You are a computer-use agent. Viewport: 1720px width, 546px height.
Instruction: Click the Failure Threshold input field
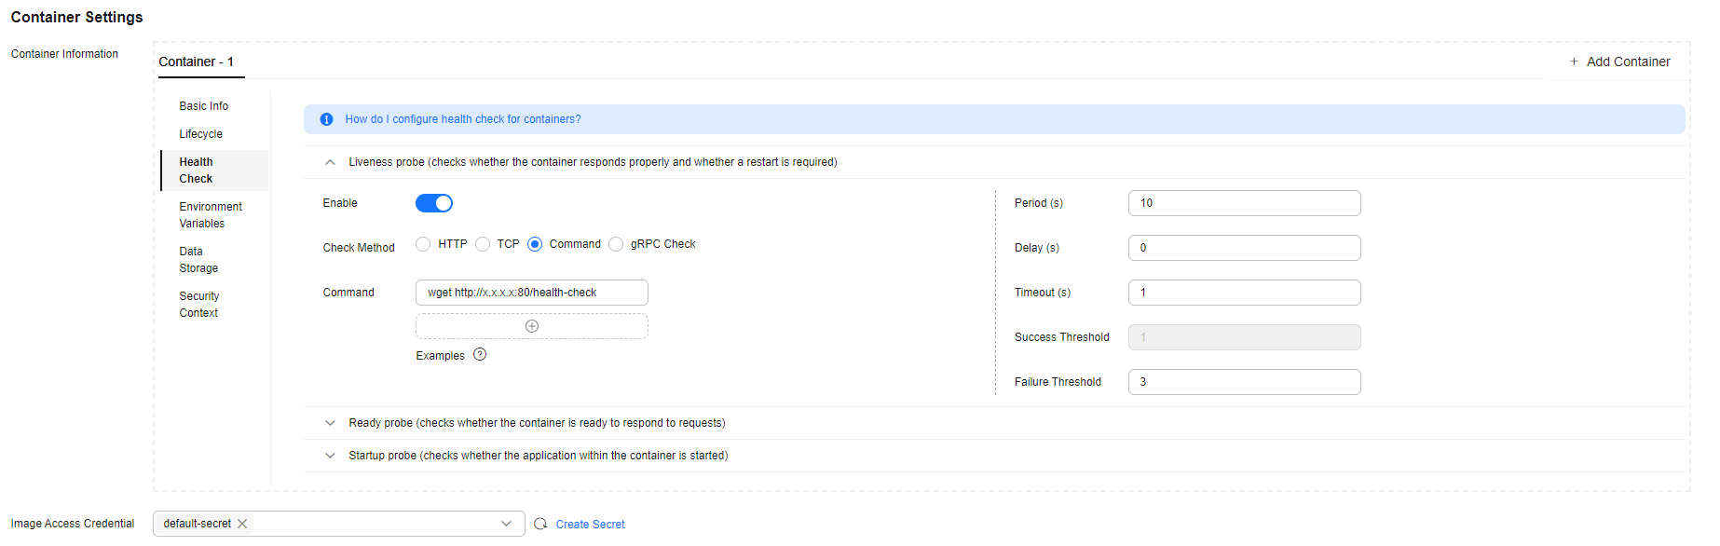point(1244,382)
